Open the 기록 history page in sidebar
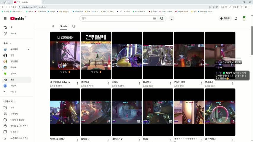Viewport: 253px width, 142px height. click(12, 108)
